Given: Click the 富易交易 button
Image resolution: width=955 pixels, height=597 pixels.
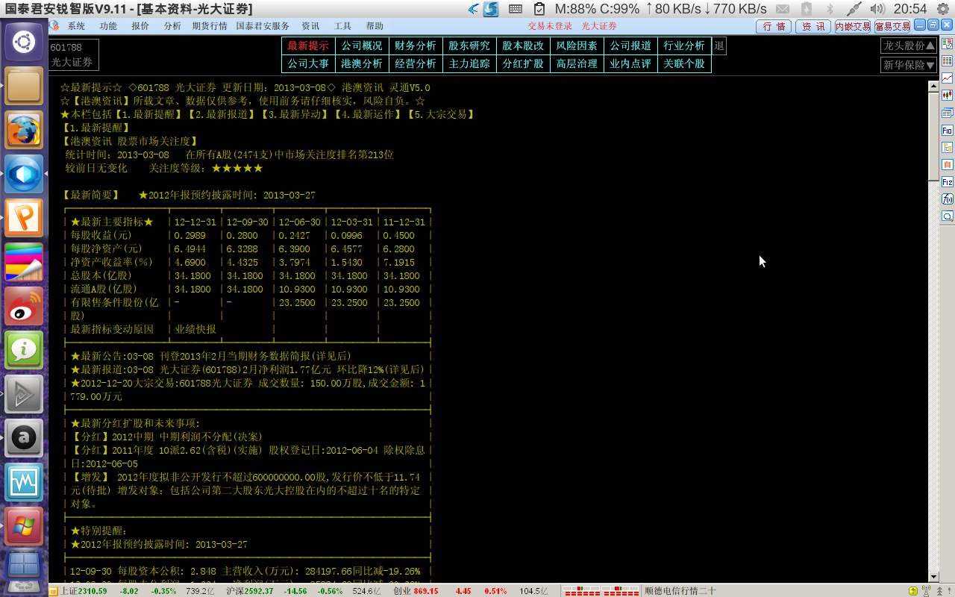Looking at the screenshot, I should [892, 27].
